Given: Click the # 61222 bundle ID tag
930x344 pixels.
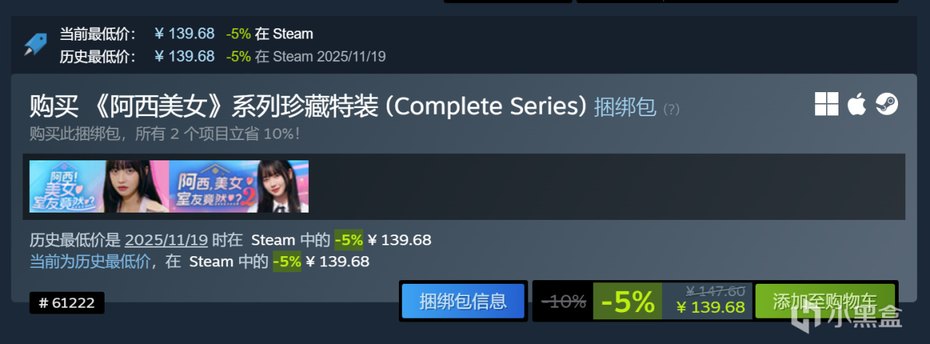Looking at the screenshot, I should [x=67, y=303].
